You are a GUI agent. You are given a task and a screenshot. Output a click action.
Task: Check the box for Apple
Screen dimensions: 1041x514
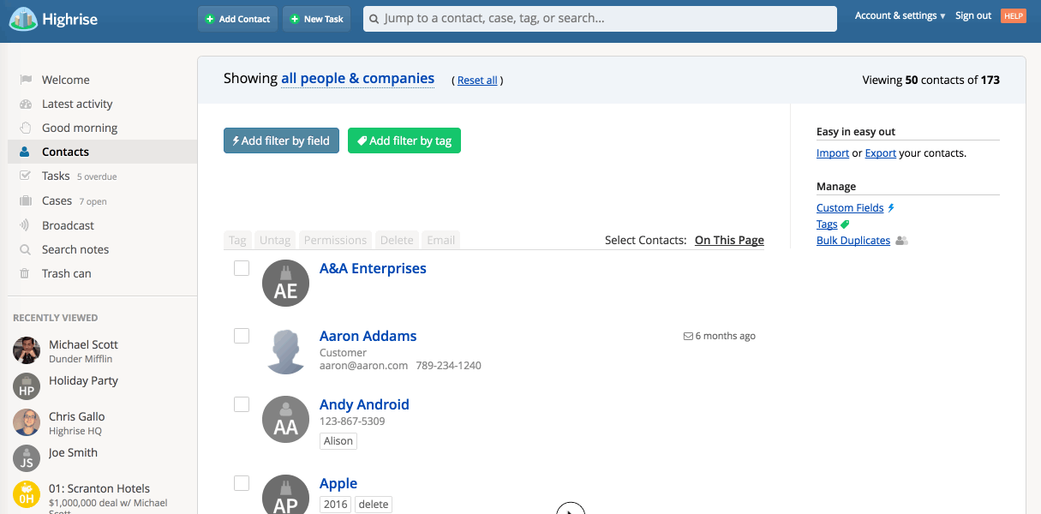242,483
